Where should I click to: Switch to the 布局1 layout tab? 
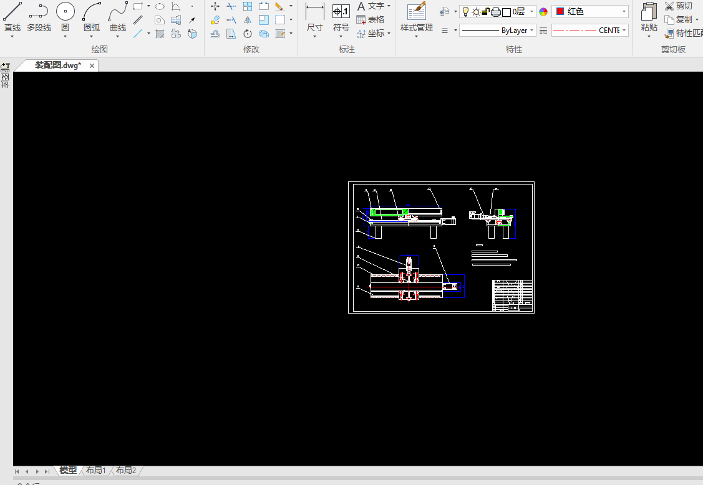point(96,471)
